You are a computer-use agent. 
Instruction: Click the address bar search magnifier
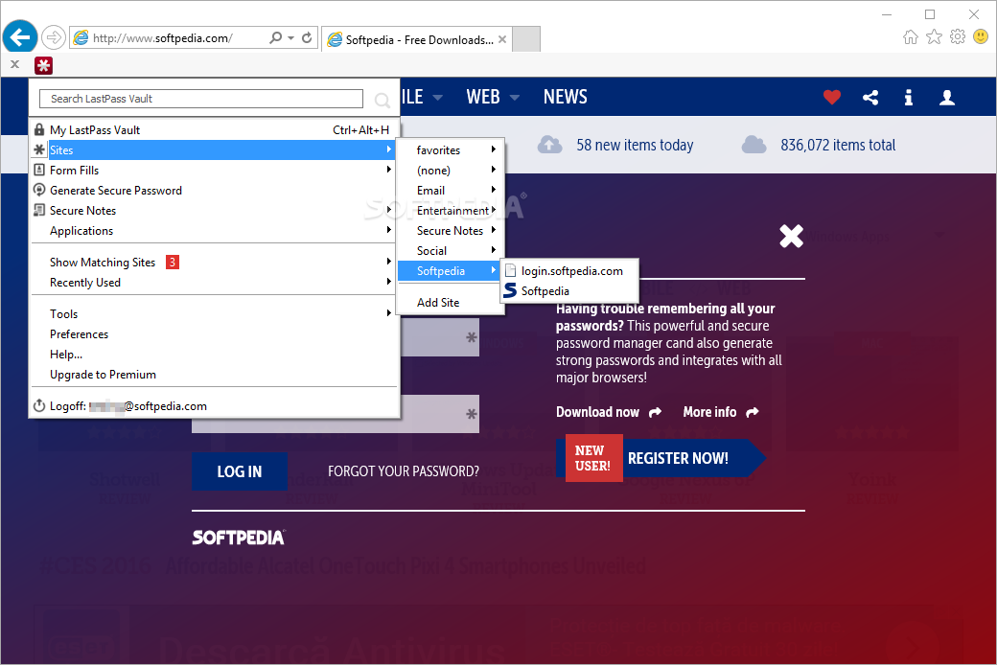point(275,37)
